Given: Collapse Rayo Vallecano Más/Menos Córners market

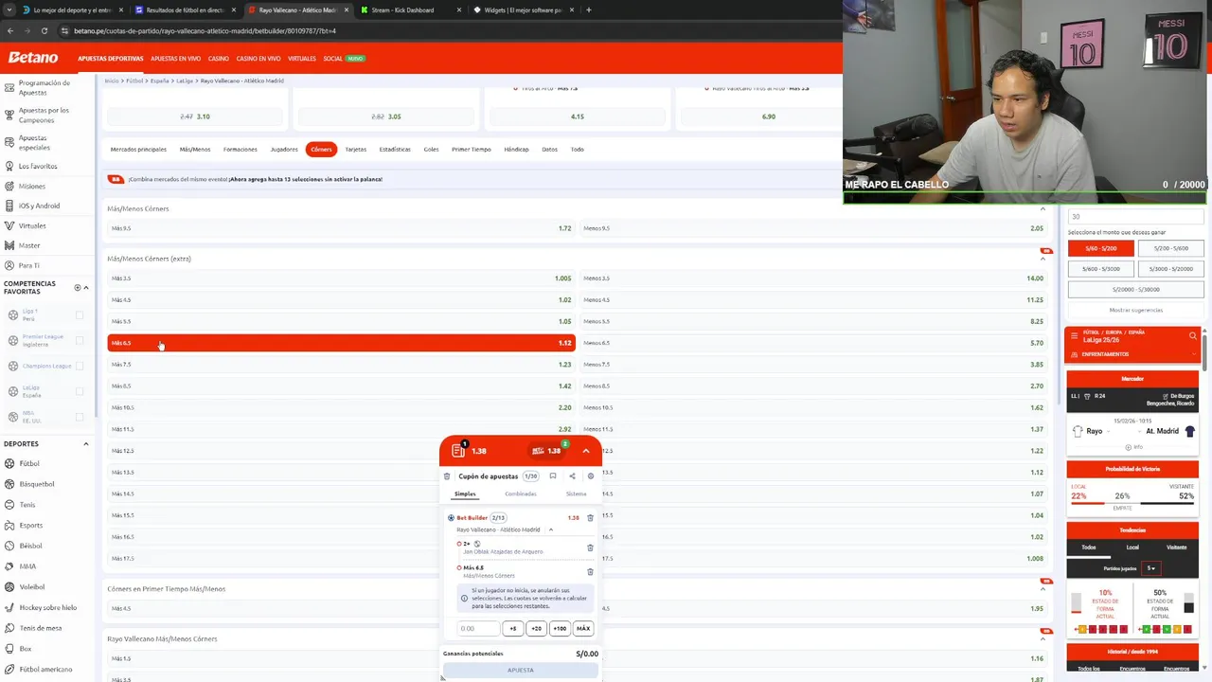Looking at the screenshot, I should [x=1043, y=638].
